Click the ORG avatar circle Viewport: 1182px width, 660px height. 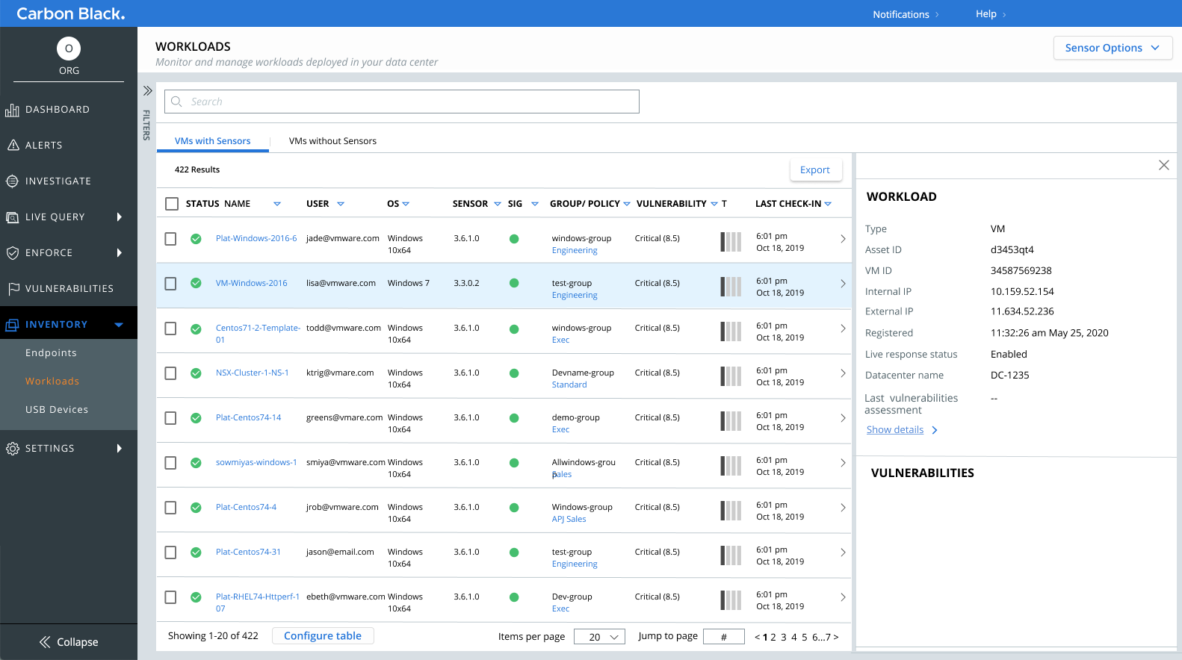pyautogui.click(x=69, y=49)
